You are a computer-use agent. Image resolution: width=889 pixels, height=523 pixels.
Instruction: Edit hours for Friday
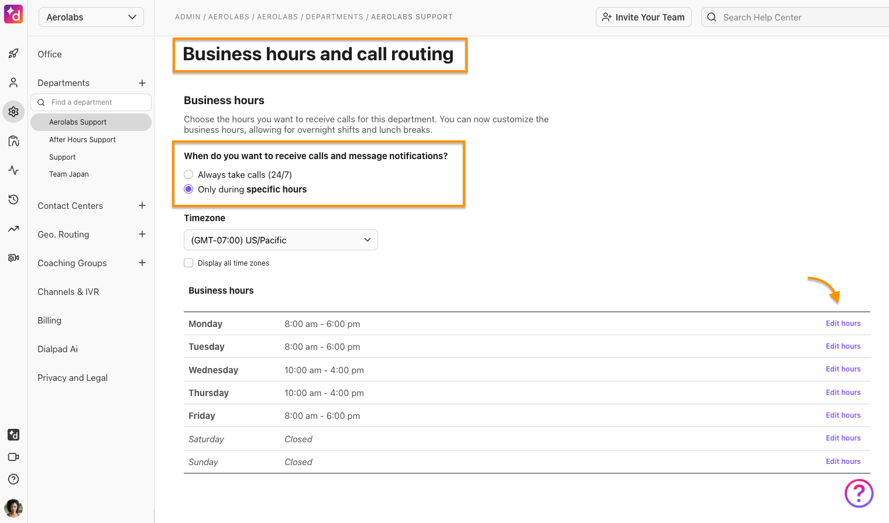pos(843,415)
